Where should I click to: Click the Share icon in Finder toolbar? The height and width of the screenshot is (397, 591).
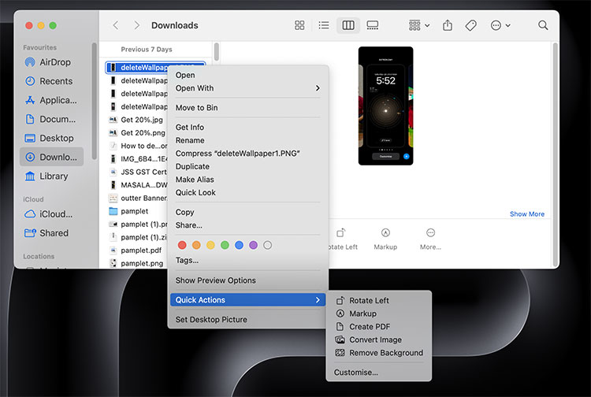[x=448, y=25]
